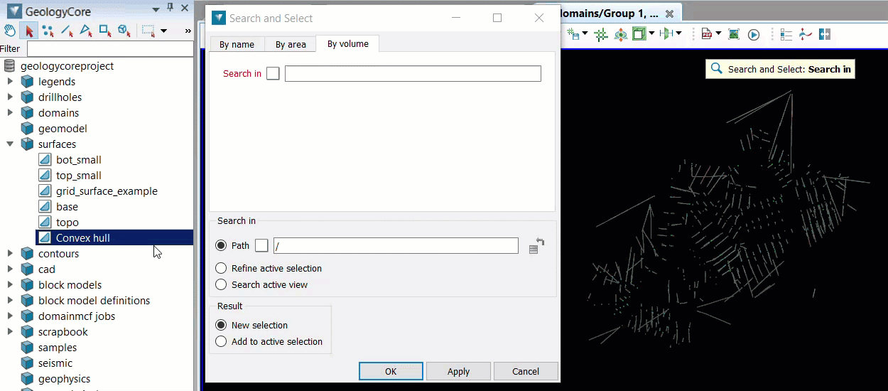Switch to the By area tab
Image resolution: width=888 pixels, height=391 pixels.
291,44
